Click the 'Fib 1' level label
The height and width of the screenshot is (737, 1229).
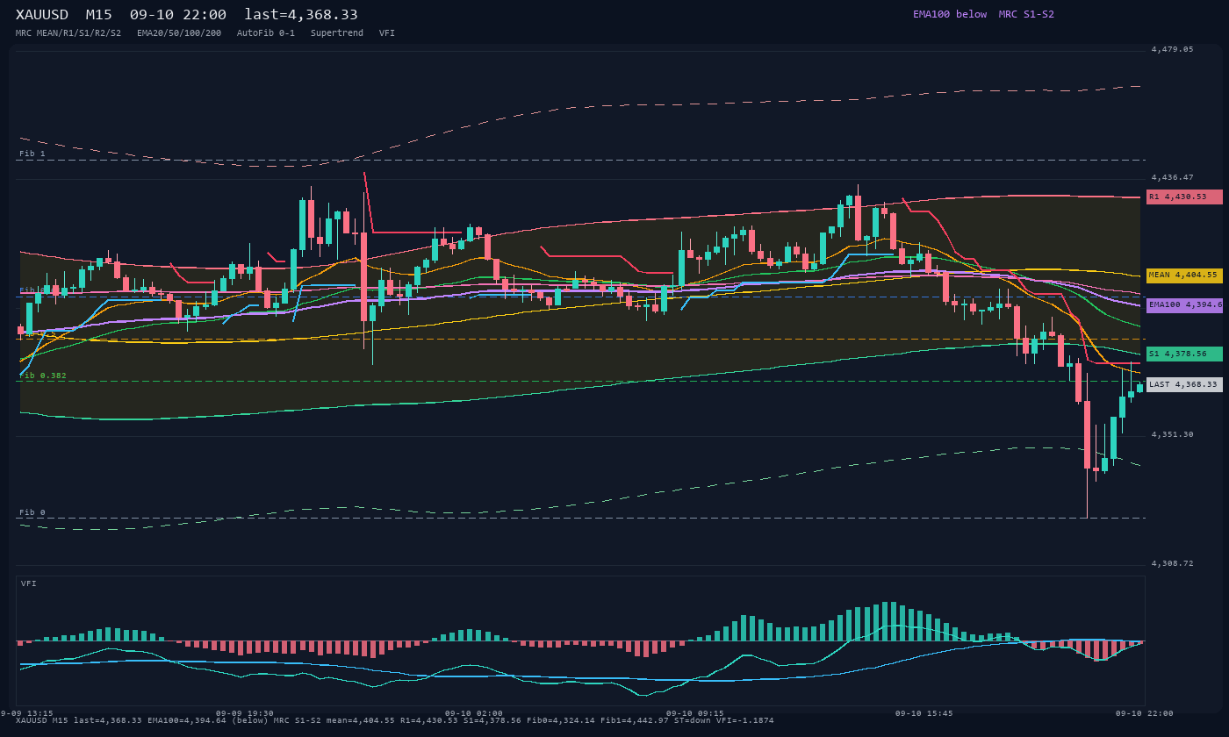coord(32,154)
